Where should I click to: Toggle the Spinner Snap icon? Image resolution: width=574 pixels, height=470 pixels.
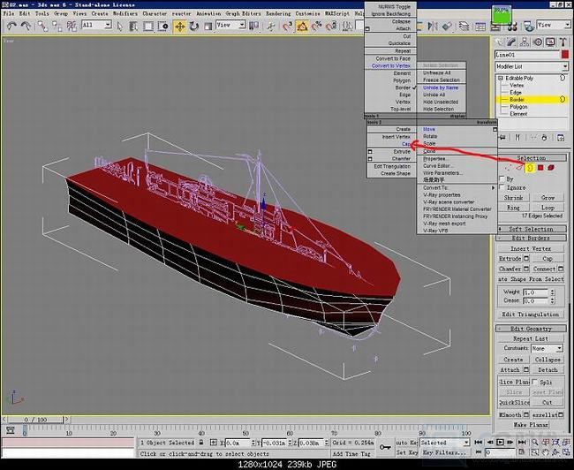tap(331, 26)
